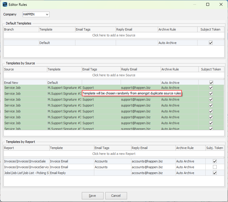
Task: Click Cancel button
Action: coord(116,196)
